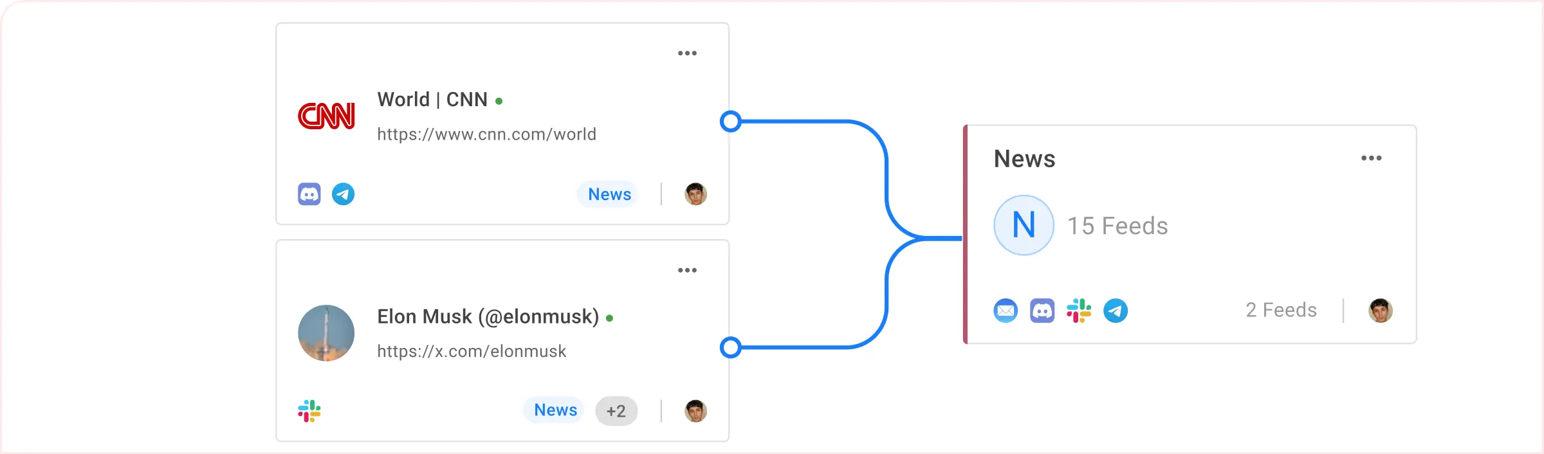
Task: Toggle the green status dot next to Elon Musk
Action: click(x=610, y=317)
